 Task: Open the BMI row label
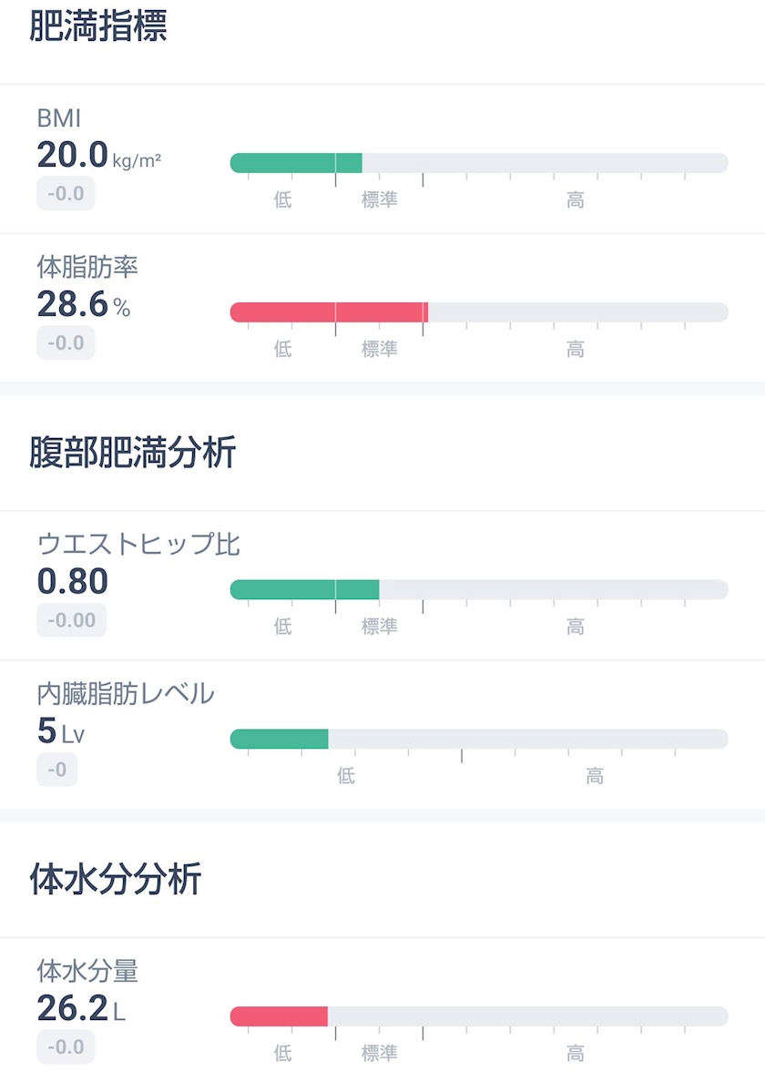point(59,118)
